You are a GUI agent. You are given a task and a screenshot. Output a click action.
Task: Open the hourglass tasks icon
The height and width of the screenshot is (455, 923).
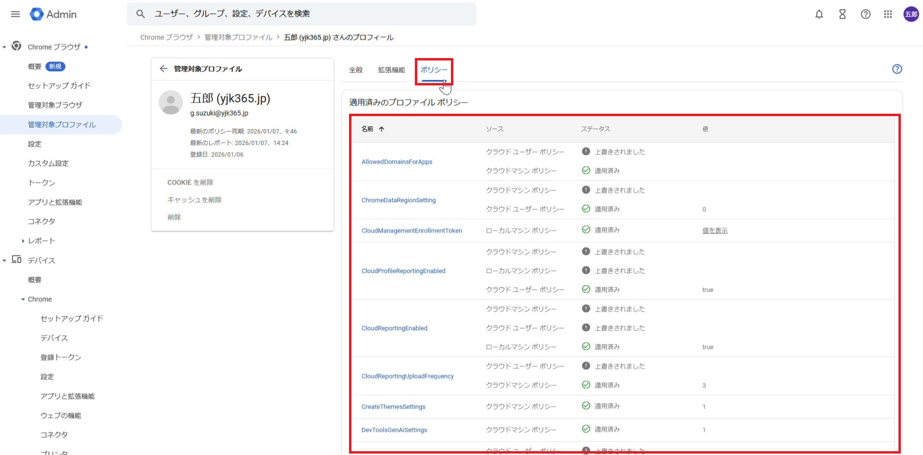(x=842, y=14)
